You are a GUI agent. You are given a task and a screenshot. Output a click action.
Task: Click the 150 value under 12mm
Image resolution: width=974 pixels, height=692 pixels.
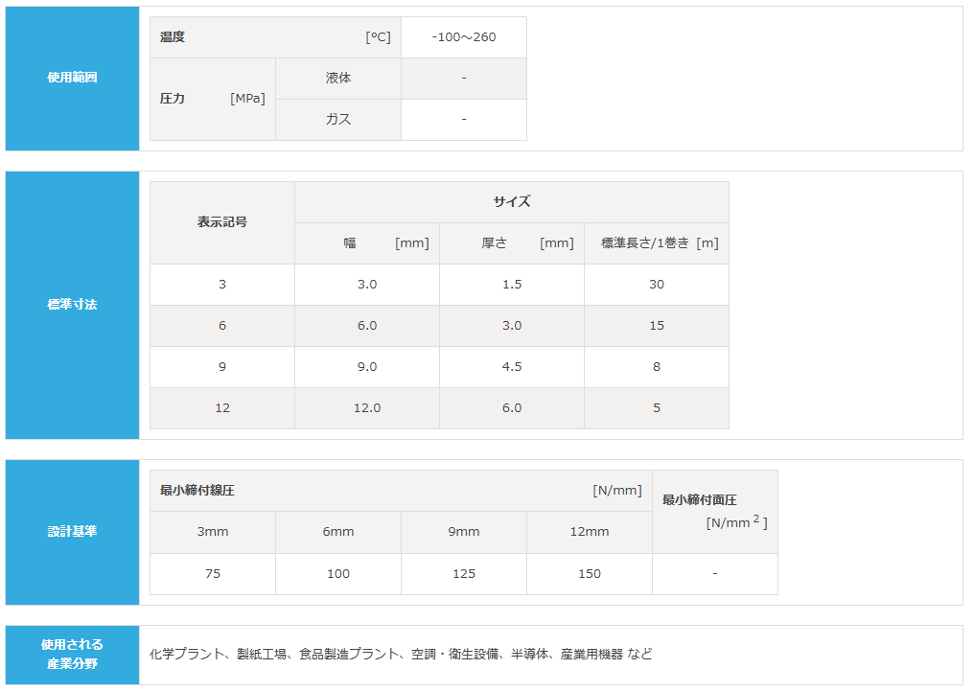point(590,574)
